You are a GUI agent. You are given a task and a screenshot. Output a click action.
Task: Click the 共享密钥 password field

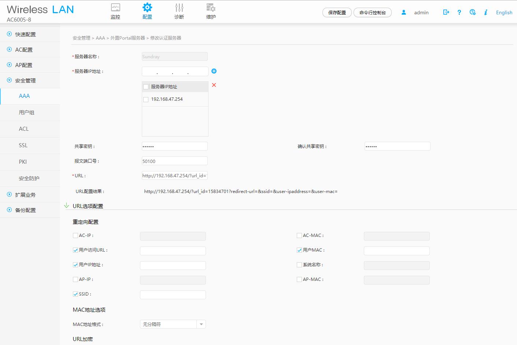coord(175,146)
